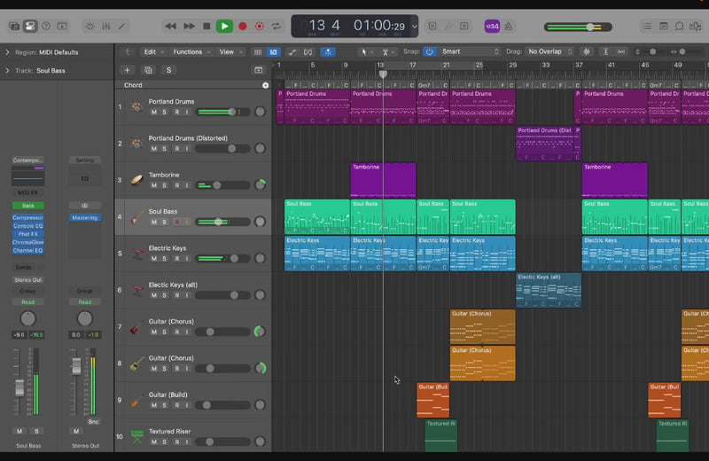709x461 pixels.
Task: Mute the Portland Drums track
Action: pos(154,113)
